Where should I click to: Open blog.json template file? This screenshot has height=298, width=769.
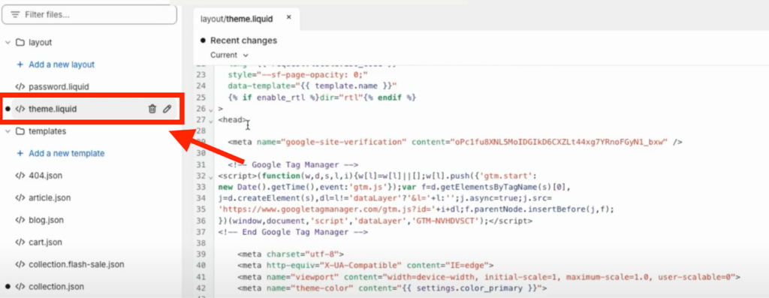coord(46,220)
